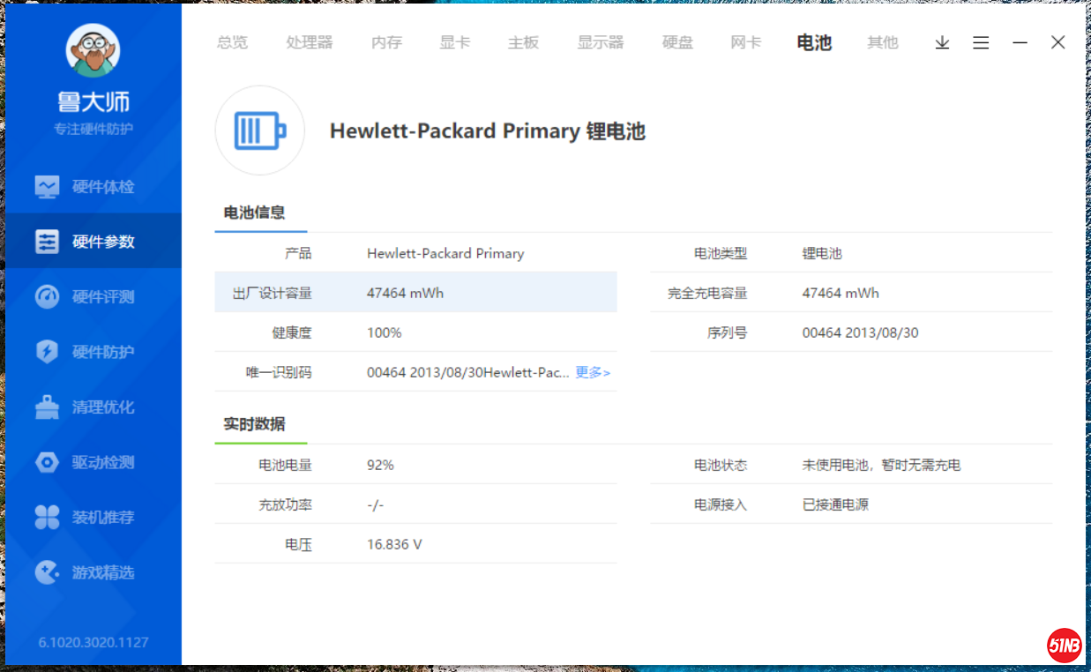Image resolution: width=1091 pixels, height=672 pixels.
Task: Click the 鲁大师 user avatar
Action: pos(93,50)
